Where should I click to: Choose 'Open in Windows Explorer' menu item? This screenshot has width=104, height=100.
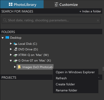(76, 72)
